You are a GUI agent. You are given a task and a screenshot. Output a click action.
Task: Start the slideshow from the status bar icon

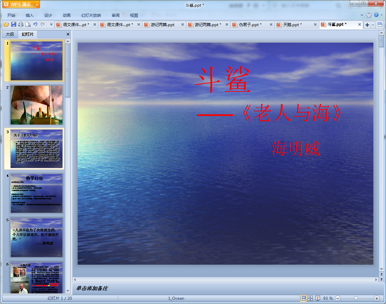coord(318,298)
